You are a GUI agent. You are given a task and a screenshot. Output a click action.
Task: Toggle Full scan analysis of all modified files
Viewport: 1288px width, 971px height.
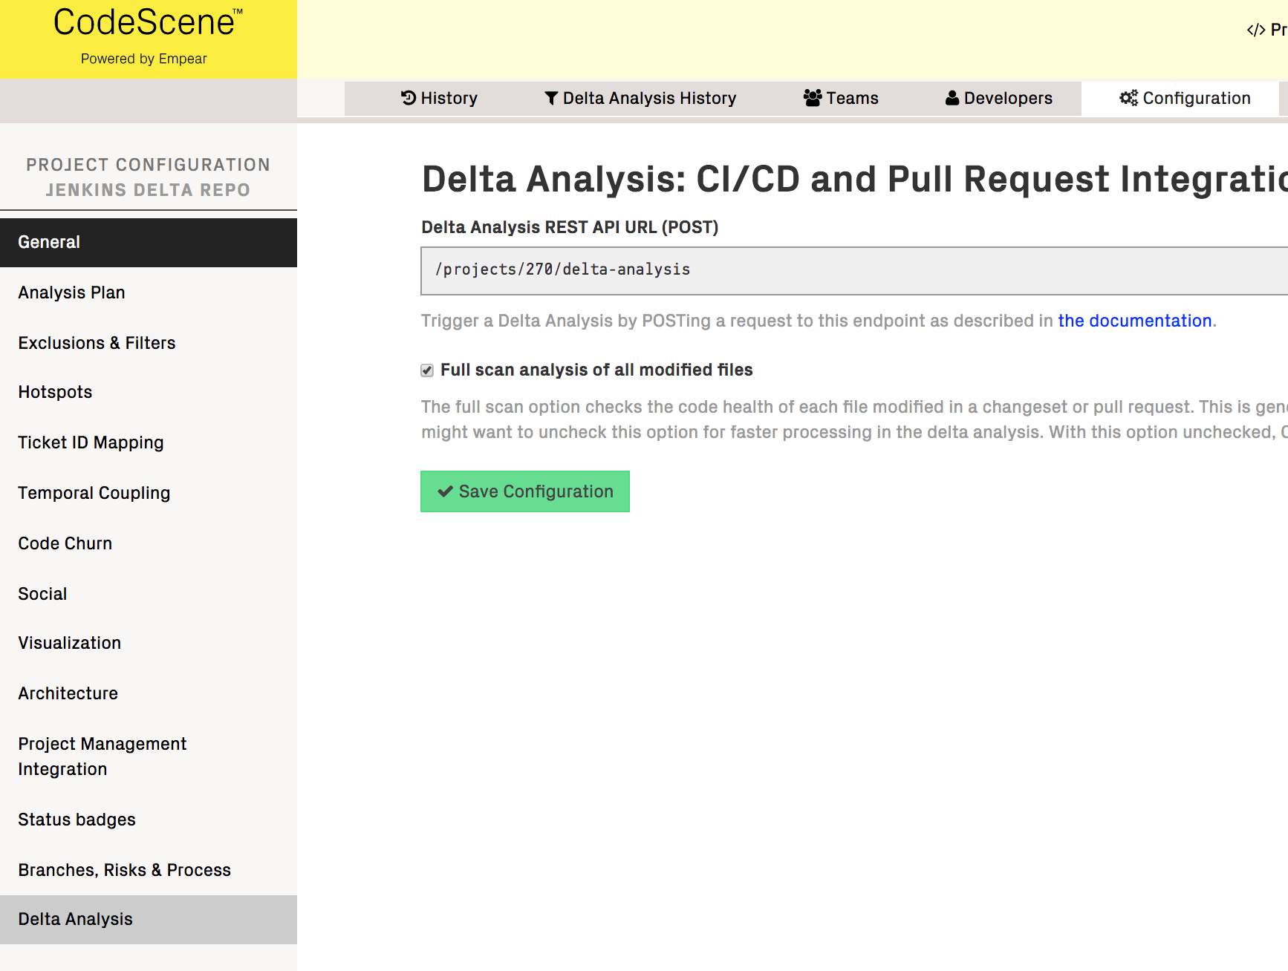click(427, 370)
